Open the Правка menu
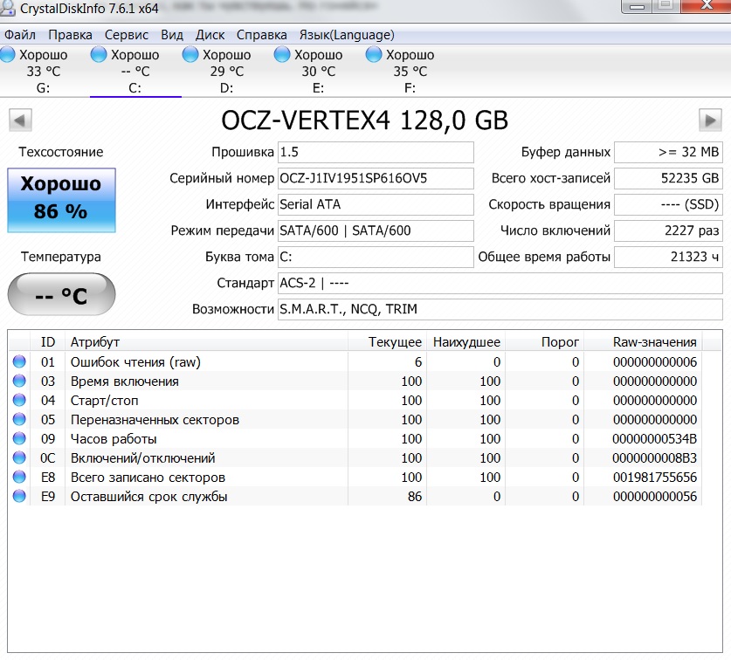This screenshot has height=660, width=731. [71, 35]
